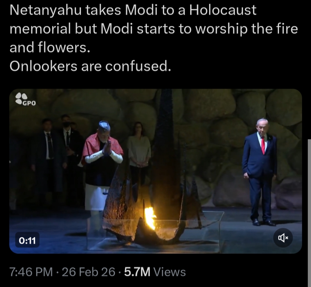Select the "Onlookers are confused." line
The width and height of the screenshot is (311, 287).
pos(90,66)
